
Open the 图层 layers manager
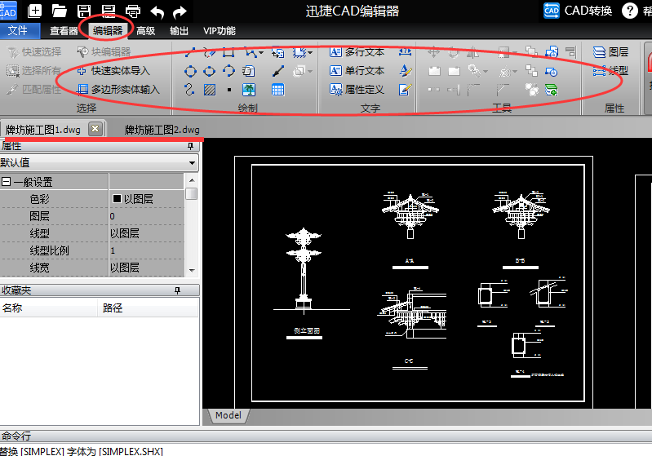pos(610,52)
